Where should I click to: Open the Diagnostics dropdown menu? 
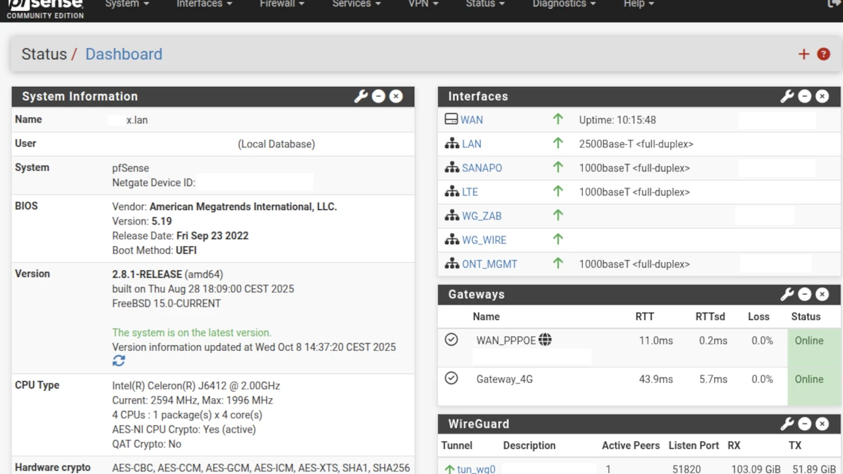click(x=564, y=5)
